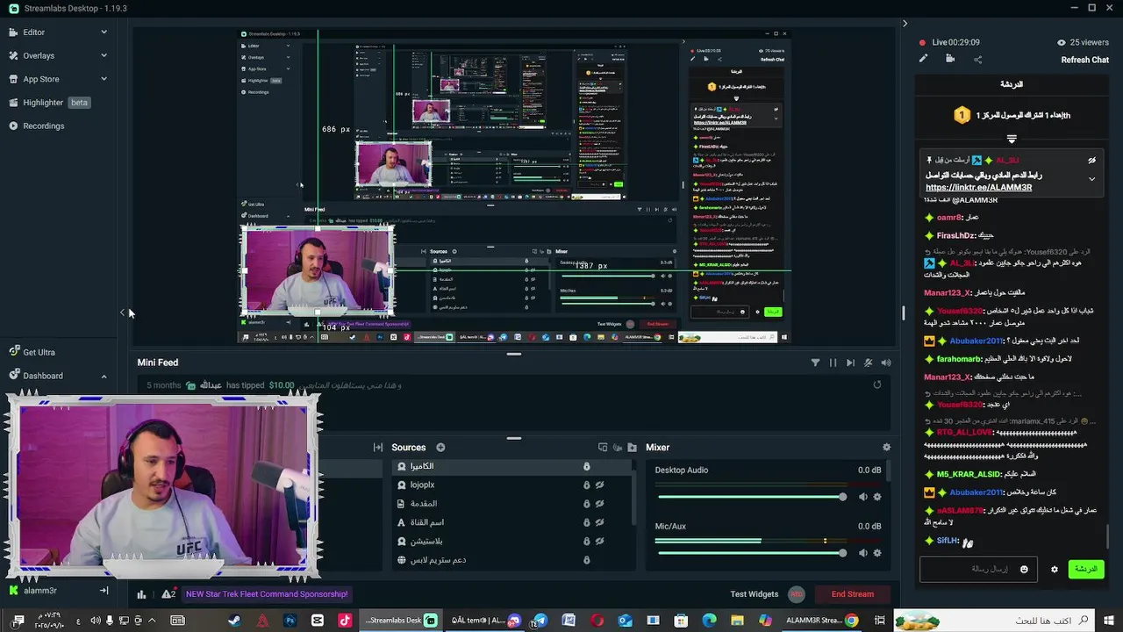
Task: Click the scene collapse arrow beside Sources
Action: 378,448
